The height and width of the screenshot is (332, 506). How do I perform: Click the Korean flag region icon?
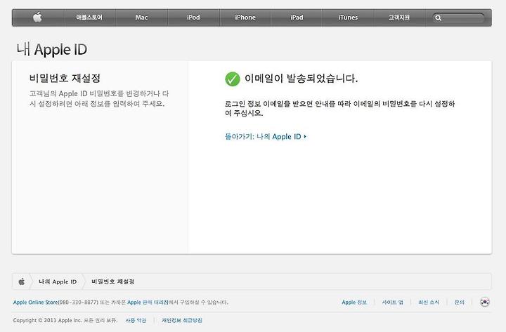[485, 302]
